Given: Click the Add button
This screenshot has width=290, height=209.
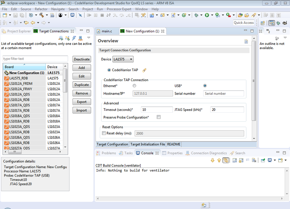Looking at the screenshot, I should 82,68.
